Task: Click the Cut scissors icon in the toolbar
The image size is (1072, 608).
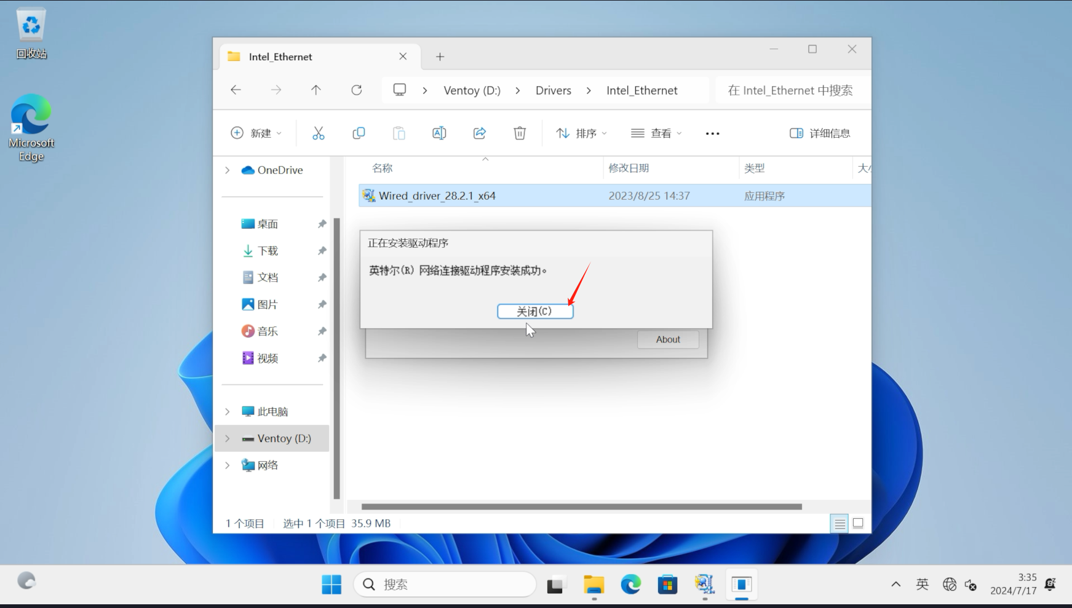Action: coord(318,133)
